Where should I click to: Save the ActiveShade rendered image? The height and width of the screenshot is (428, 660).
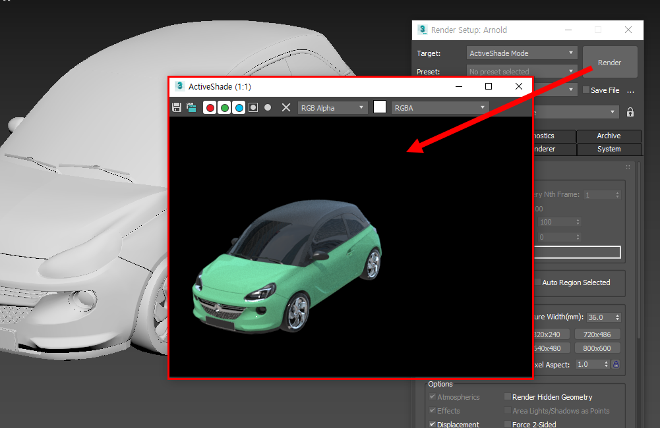[177, 107]
